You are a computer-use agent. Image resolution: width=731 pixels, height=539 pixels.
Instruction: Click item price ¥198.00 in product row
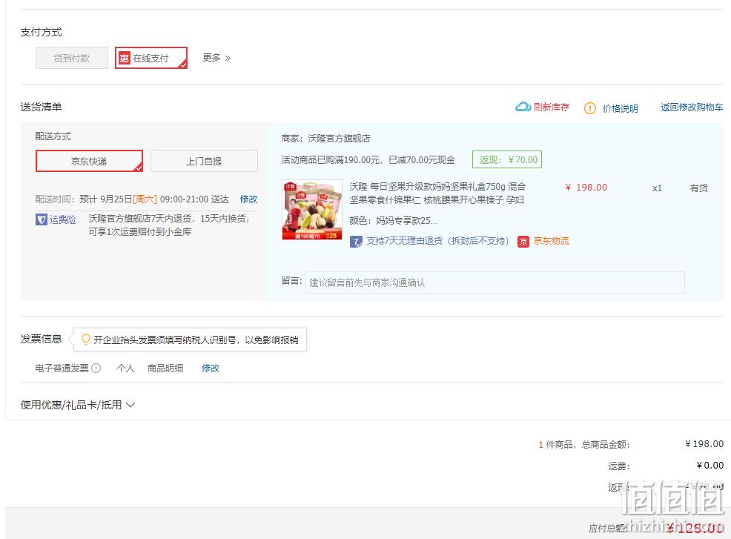(x=586, y=188)
